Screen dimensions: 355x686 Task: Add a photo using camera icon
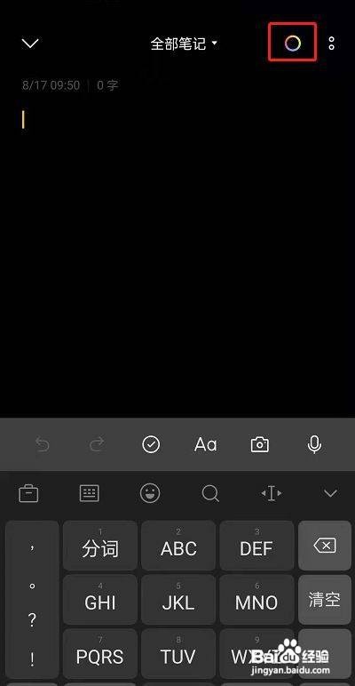tap(260, 444)
